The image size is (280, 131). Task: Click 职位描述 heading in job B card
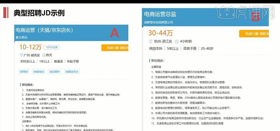158,61
